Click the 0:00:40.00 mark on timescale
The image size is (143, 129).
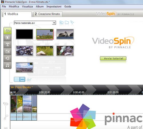click(79, 92)
